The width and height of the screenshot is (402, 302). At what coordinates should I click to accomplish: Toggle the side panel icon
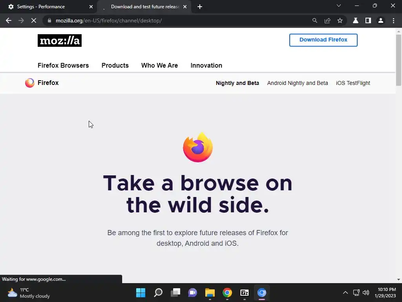coord(368,20)
